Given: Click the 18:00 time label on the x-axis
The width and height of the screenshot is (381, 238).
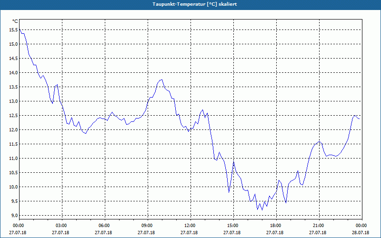Looking at the screenshot, I should pos(276,226).
